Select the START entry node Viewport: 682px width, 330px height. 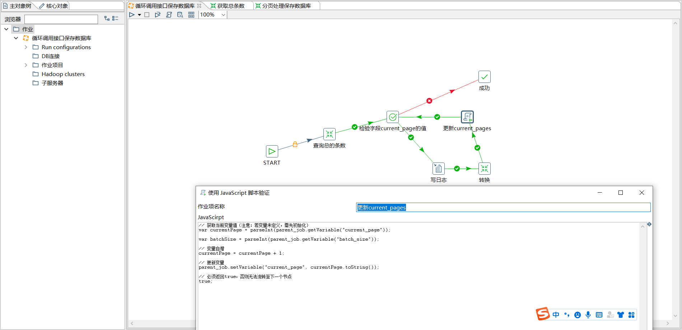(x=272, y=151)
